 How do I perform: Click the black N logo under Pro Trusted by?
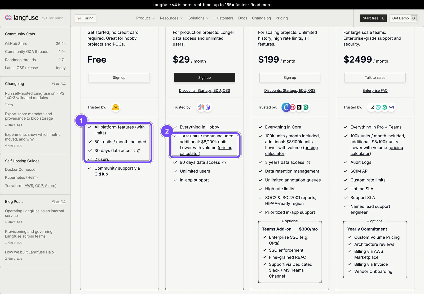pyautogui.click(x=299, y=107)
